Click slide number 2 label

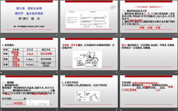pos(116,35)
